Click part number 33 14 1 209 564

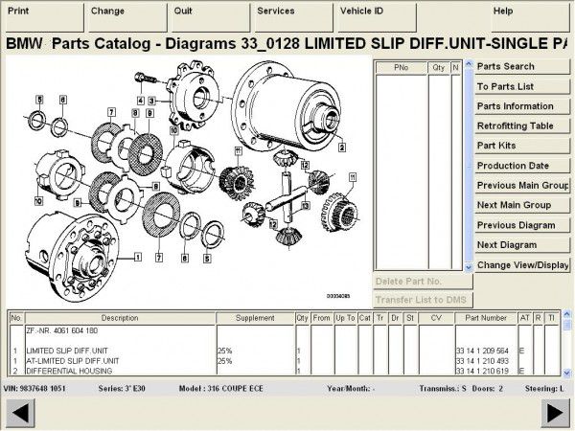(x=482, y=351)
